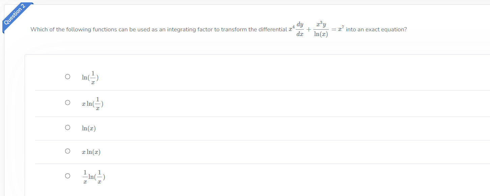
Task: Choose the answer option x ln(1/x)
Action: coord(92,104)
